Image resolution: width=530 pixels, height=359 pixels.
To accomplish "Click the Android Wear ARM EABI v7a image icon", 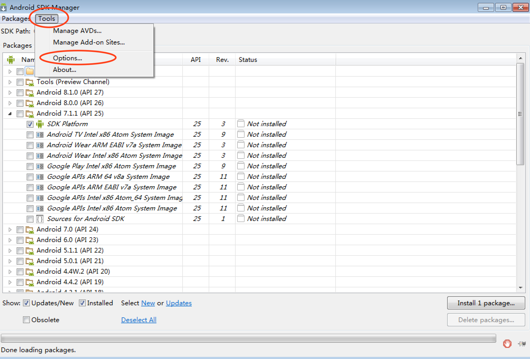I will (40, 145).
